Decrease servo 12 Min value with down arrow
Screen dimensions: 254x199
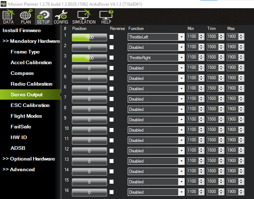click(x=201, y=152)
